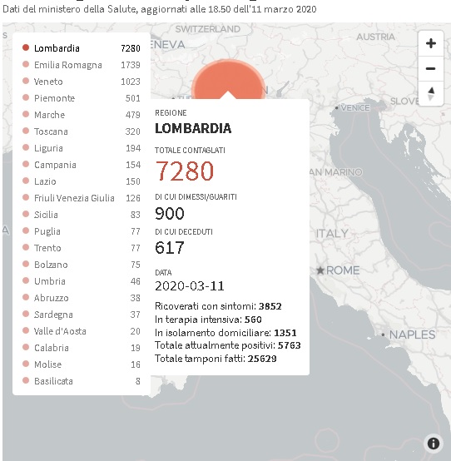Click the VENICE label on the map

coord(355,108)
